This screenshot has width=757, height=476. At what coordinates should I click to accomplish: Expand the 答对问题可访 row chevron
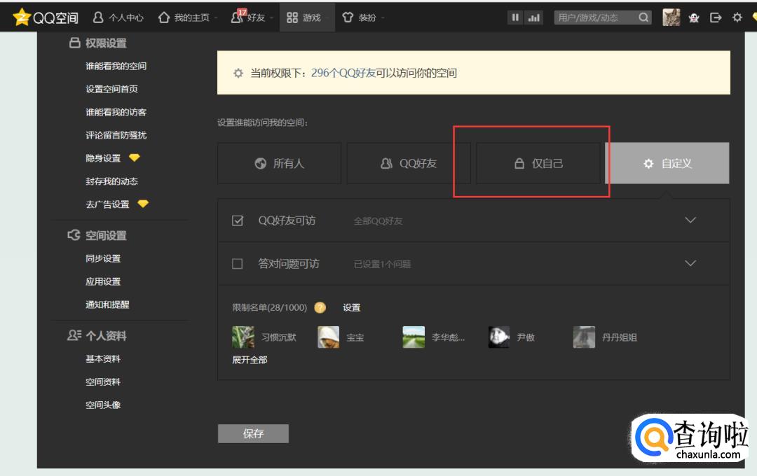point(690,263)
